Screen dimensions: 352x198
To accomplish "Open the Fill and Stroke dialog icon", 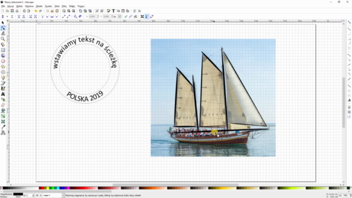I will tap(109, 11).
